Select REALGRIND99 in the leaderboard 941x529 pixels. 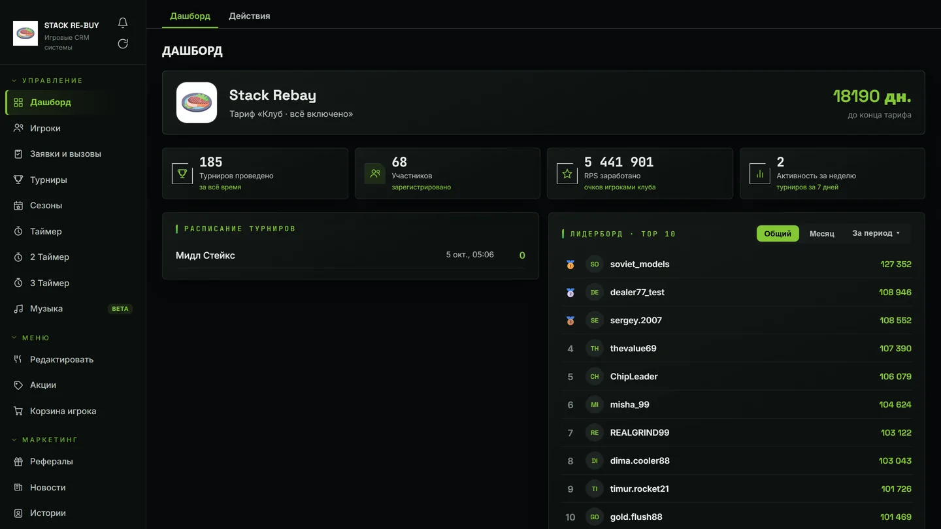coord(737,433)
